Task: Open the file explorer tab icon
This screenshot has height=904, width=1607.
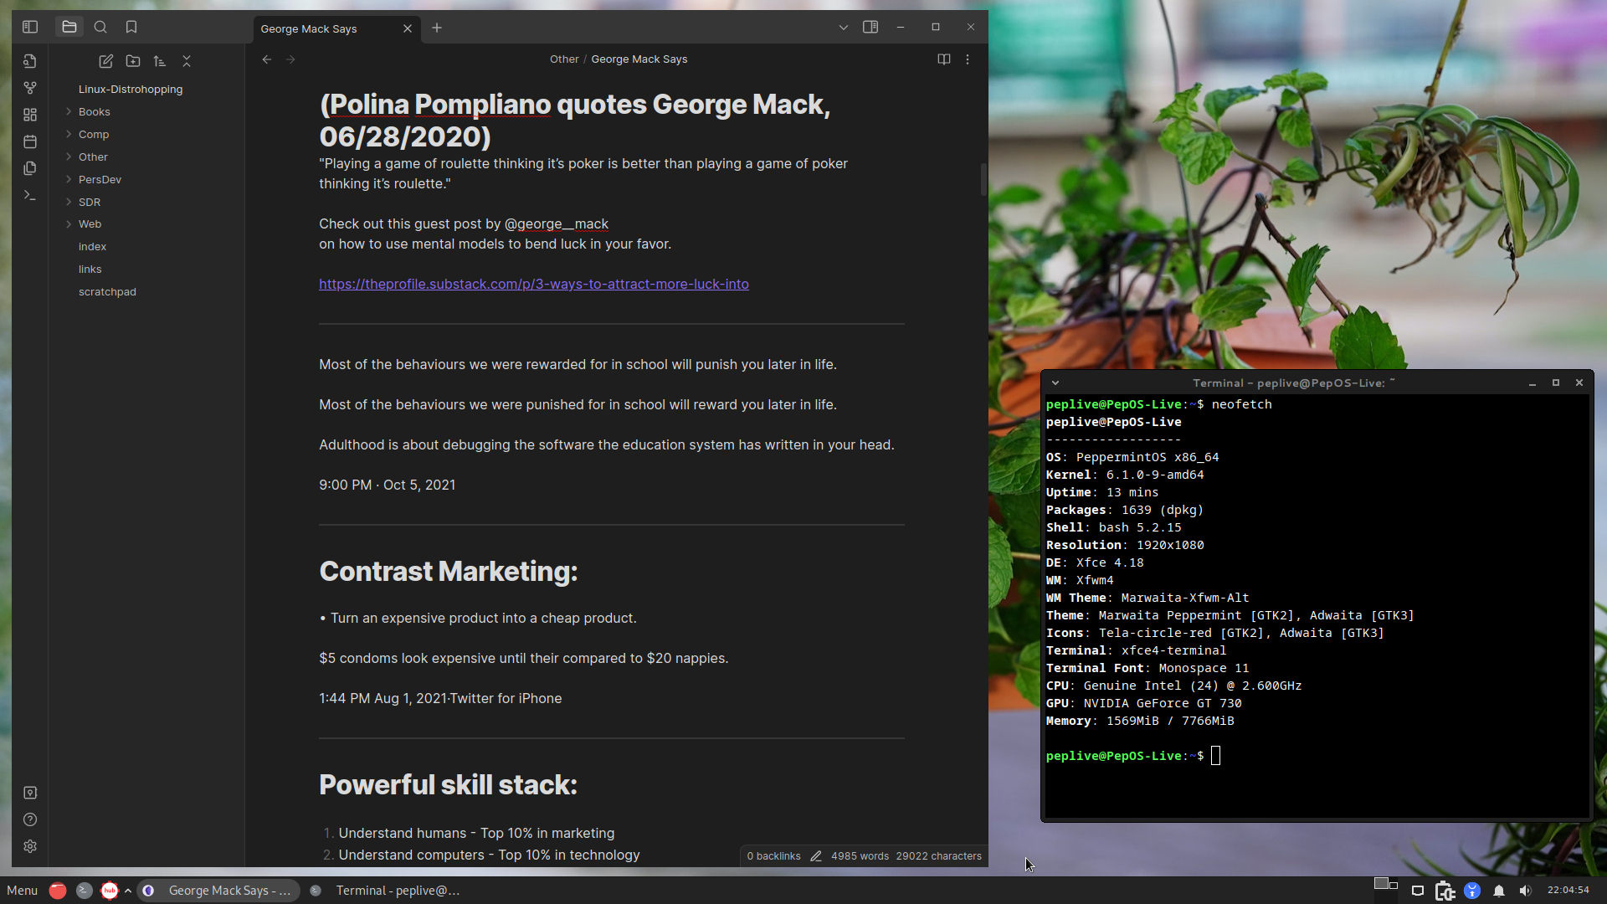Action: point(69,27)
